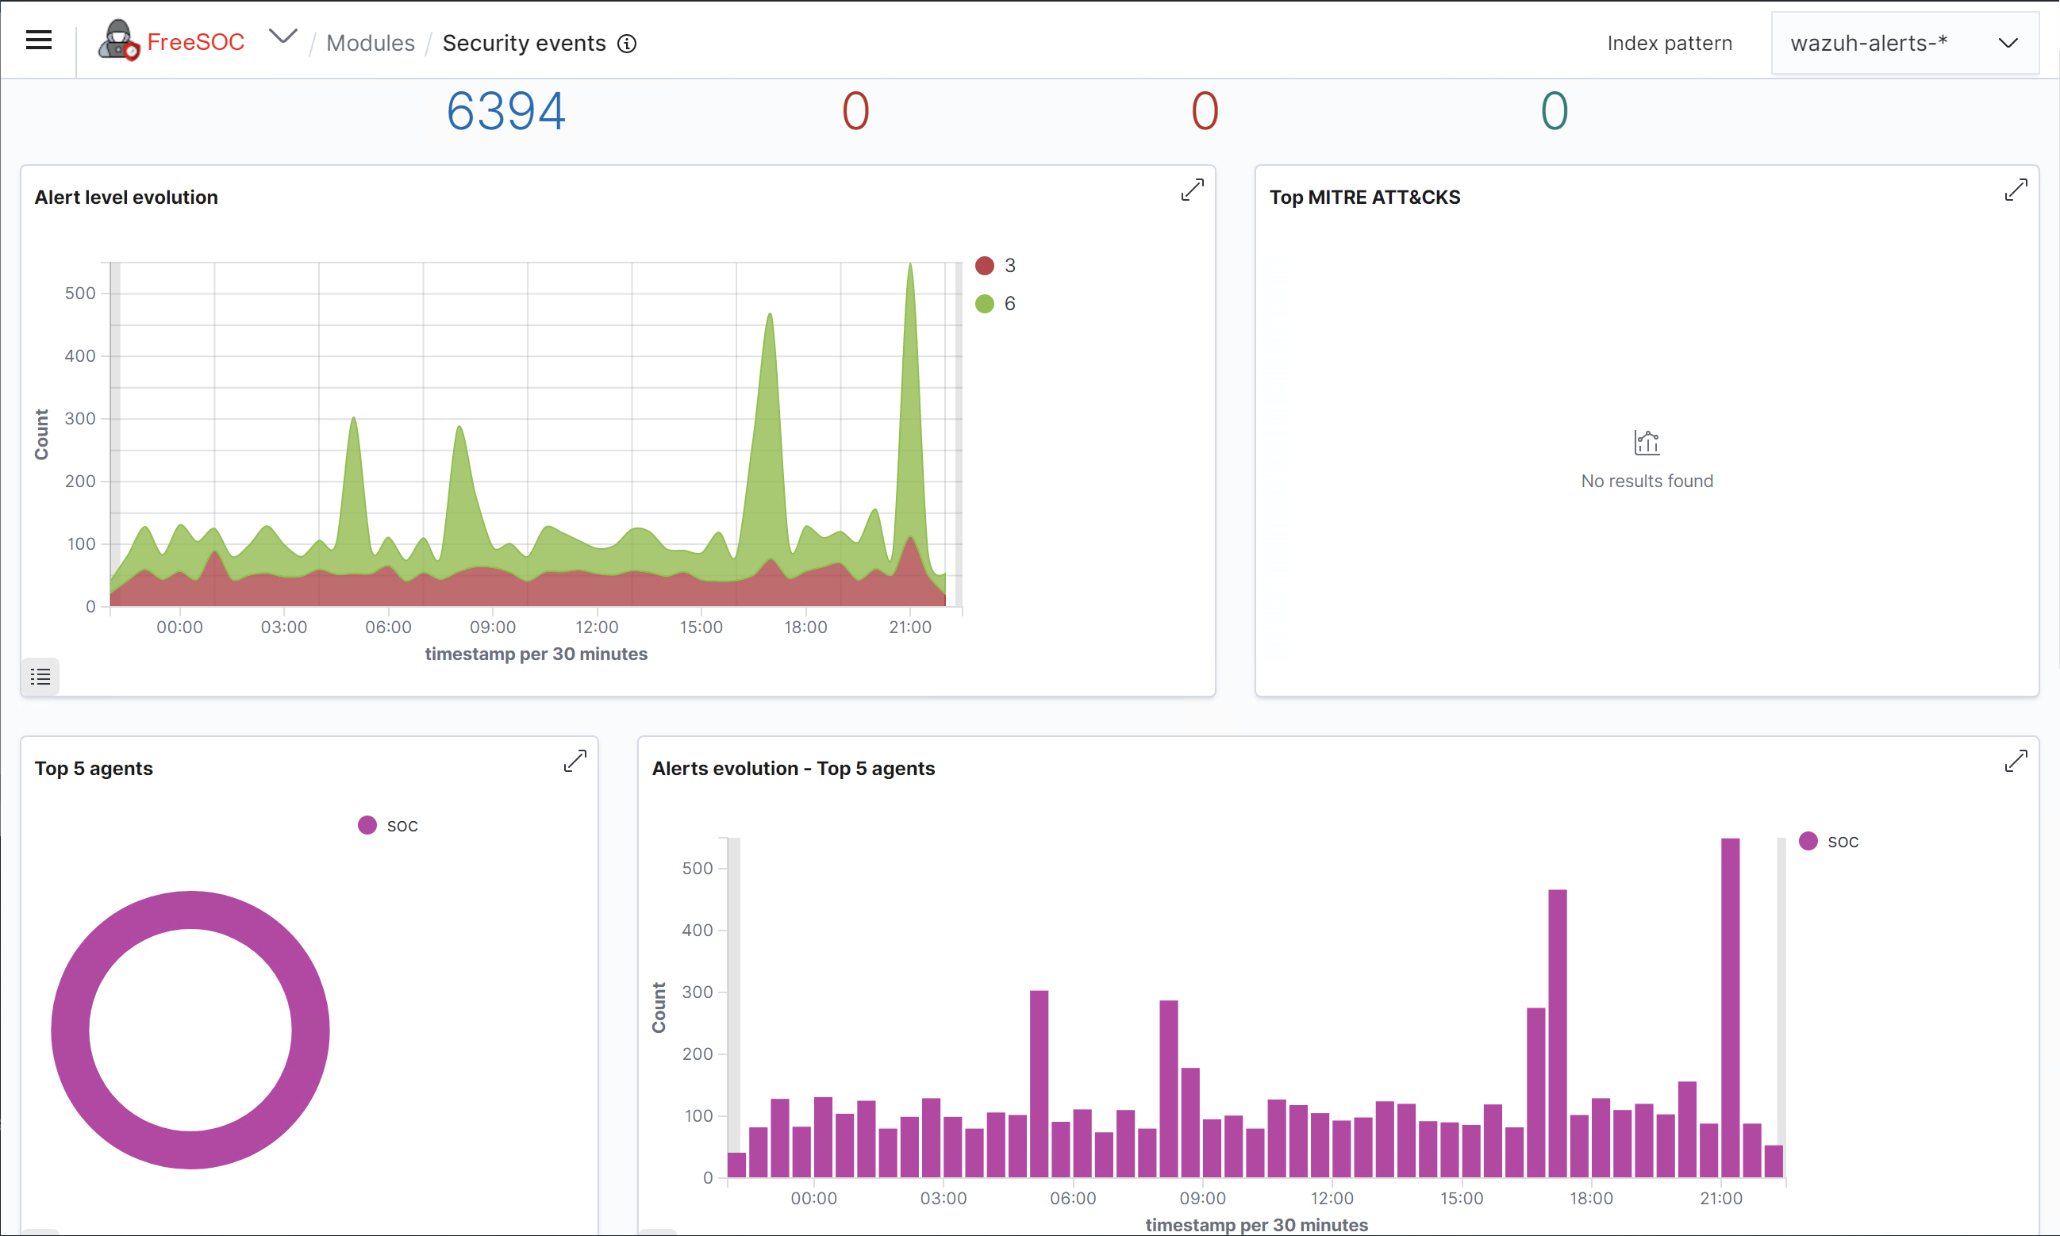2060x1236 pixels.
Task: Click the soc color dot in bar chart legend
Action: click(x=1807, y=840)
